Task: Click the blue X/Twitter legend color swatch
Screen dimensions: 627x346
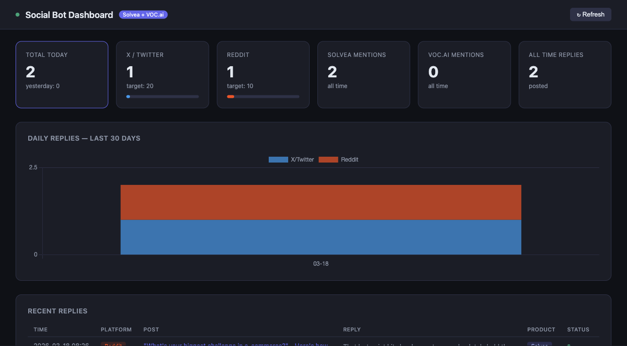Action: point(278,159)
